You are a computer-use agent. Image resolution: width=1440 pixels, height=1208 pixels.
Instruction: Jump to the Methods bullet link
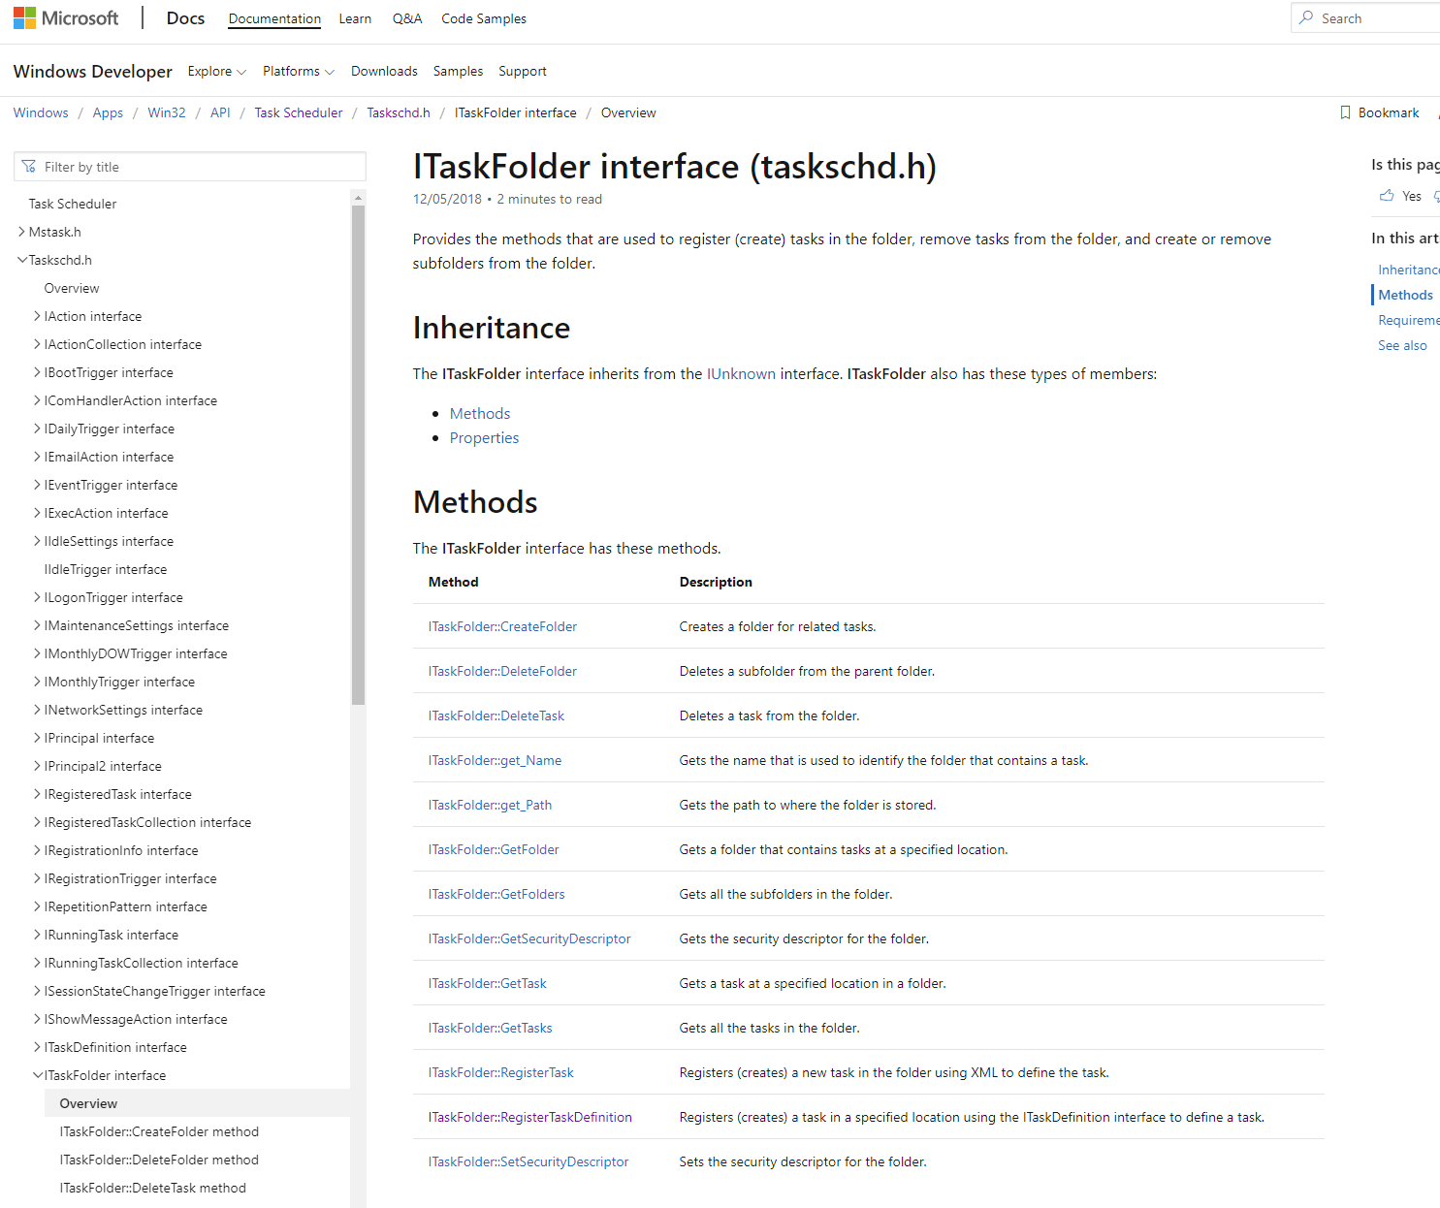(x=480, y=413)
